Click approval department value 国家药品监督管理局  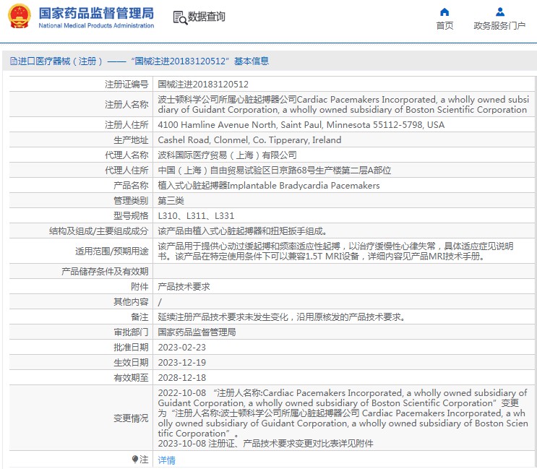(x=197, y=332)
